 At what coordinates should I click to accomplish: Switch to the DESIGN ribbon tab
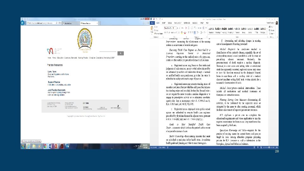pos(170,23)
